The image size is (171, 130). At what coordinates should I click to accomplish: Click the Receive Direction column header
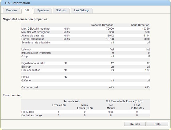point(102,25)
